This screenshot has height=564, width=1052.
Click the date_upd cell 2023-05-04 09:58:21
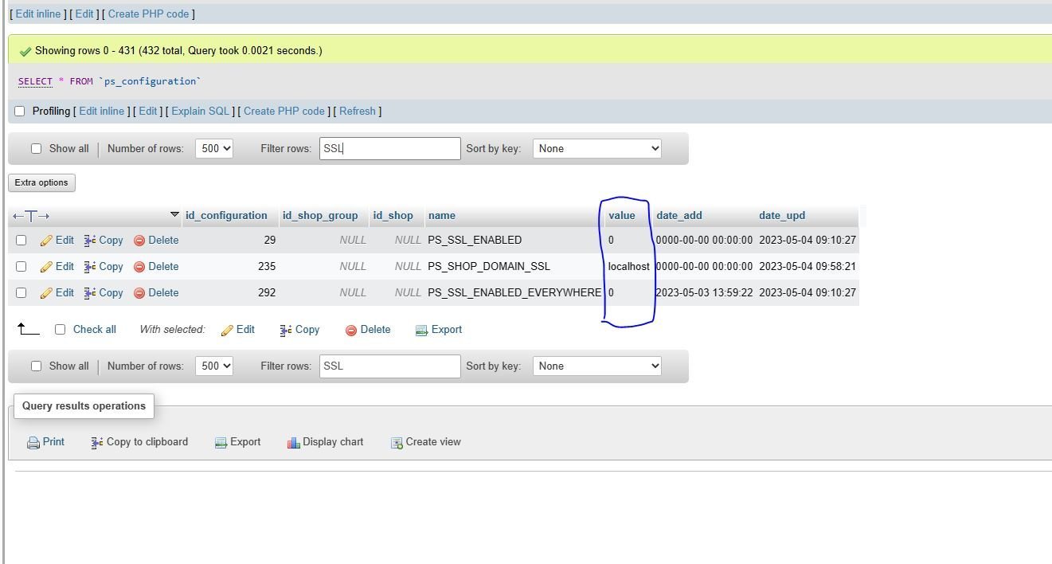pos(808,266)
